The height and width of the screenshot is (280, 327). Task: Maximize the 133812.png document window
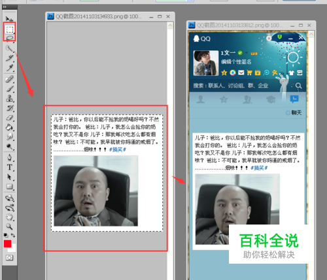[301, 25]
